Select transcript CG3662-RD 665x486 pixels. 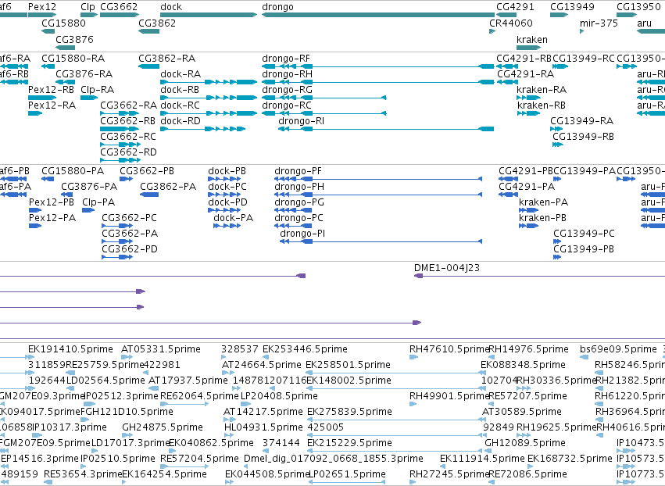pyautogui.click(x=120, y=160)
